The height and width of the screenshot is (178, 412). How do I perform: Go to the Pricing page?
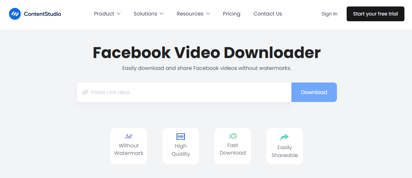point(231,14)
